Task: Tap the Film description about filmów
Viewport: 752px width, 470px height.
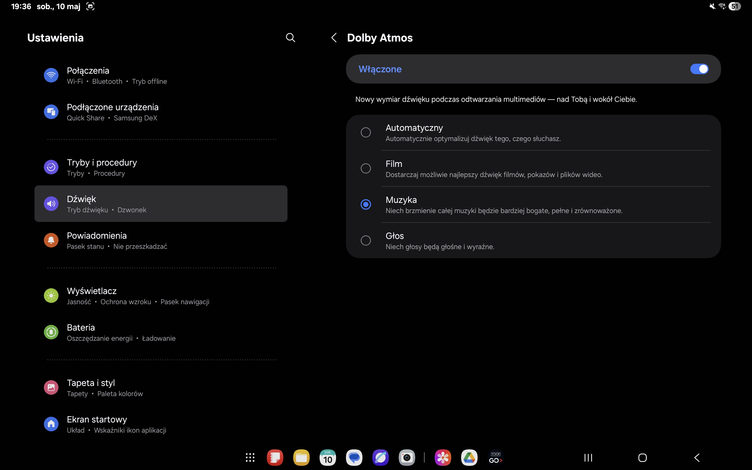Action: click(x=494, y=175)
